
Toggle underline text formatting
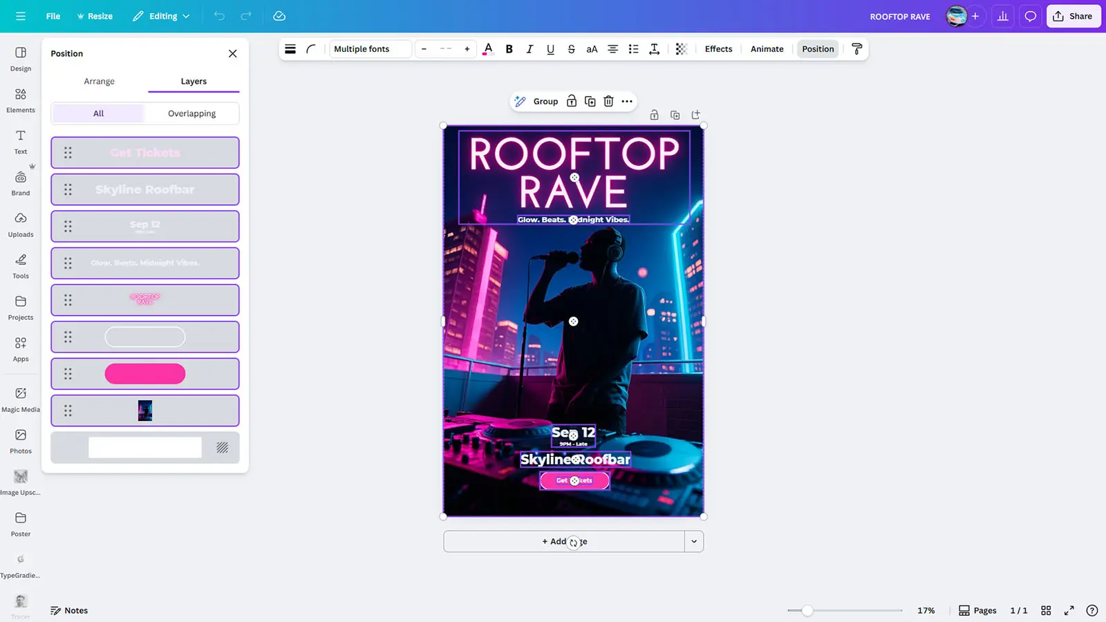point(550,49)
